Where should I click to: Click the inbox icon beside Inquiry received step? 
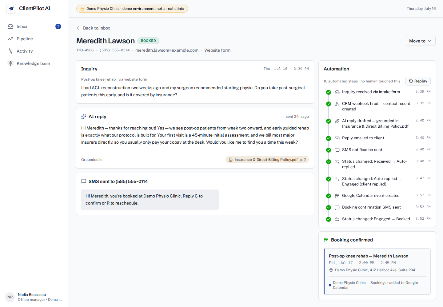click(337, 92)
